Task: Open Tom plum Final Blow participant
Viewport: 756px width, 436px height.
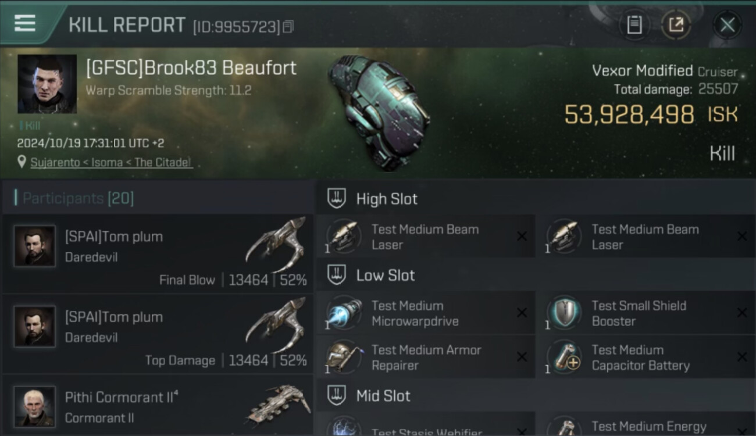Action: point(158,253)
